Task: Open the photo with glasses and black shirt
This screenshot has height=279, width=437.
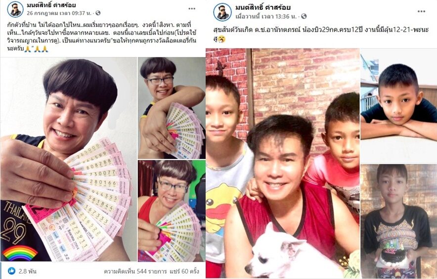Action: tap(172, 108)
